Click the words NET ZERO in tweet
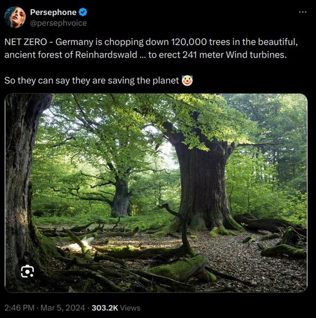 tap(26, 42)
